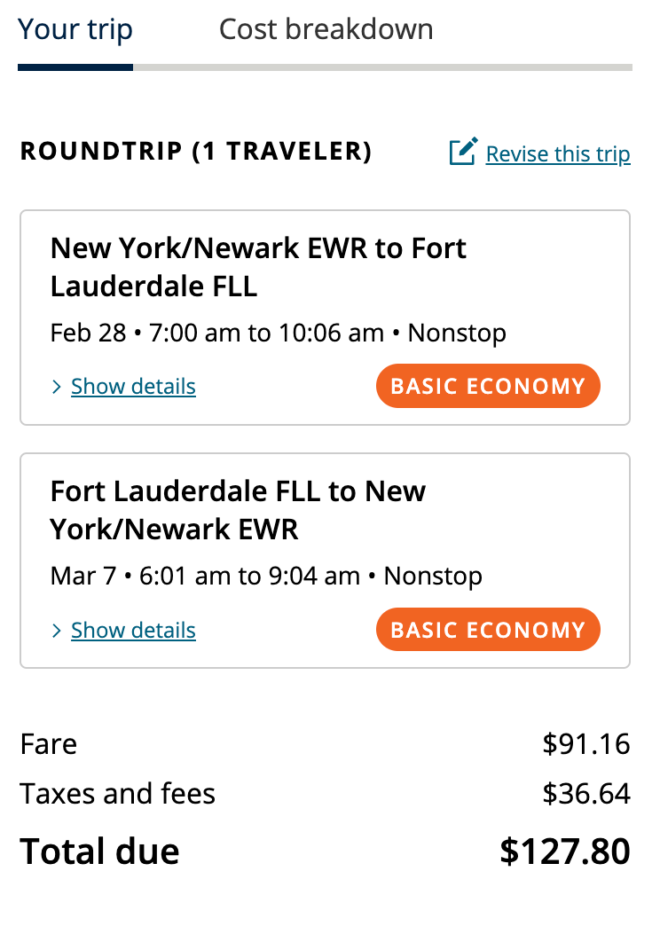Image resolution: width=660 pixels, height=942 pixels.
Task: Click the Feb 28 departure time details
Action: tap(278, 333)
